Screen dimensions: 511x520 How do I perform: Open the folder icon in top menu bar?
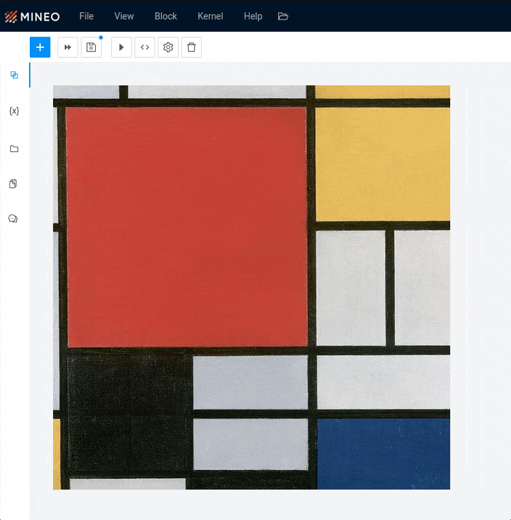point(283,16)
